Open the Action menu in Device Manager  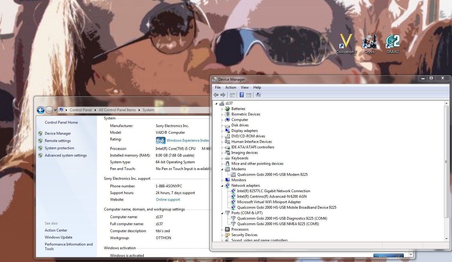pyautogui.click(x=231, y=87)
